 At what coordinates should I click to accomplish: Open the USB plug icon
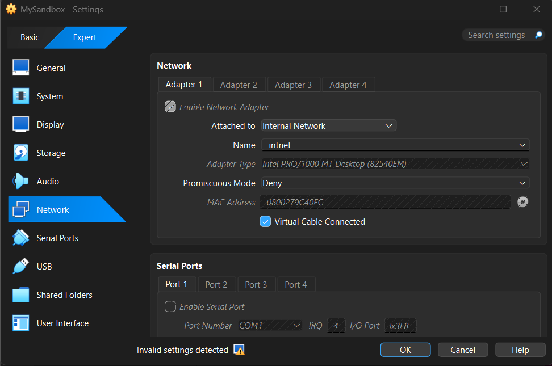21,266
